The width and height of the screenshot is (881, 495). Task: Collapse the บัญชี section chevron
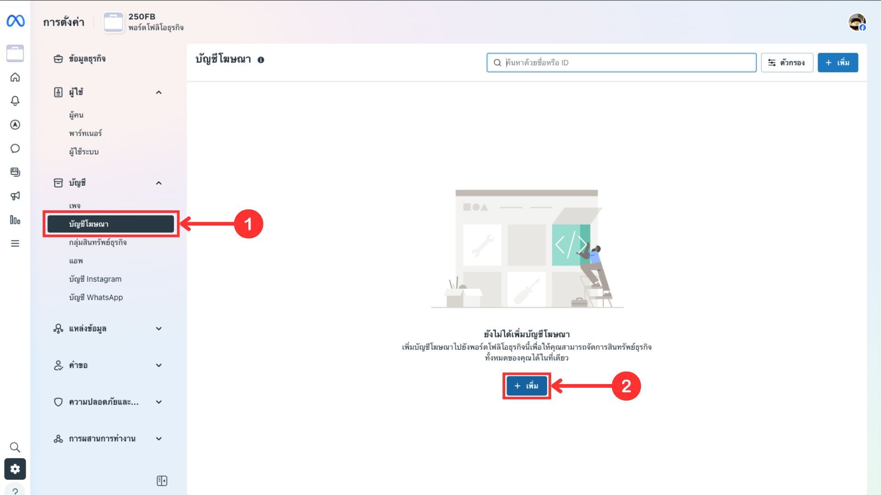click(x=159, y=183)
